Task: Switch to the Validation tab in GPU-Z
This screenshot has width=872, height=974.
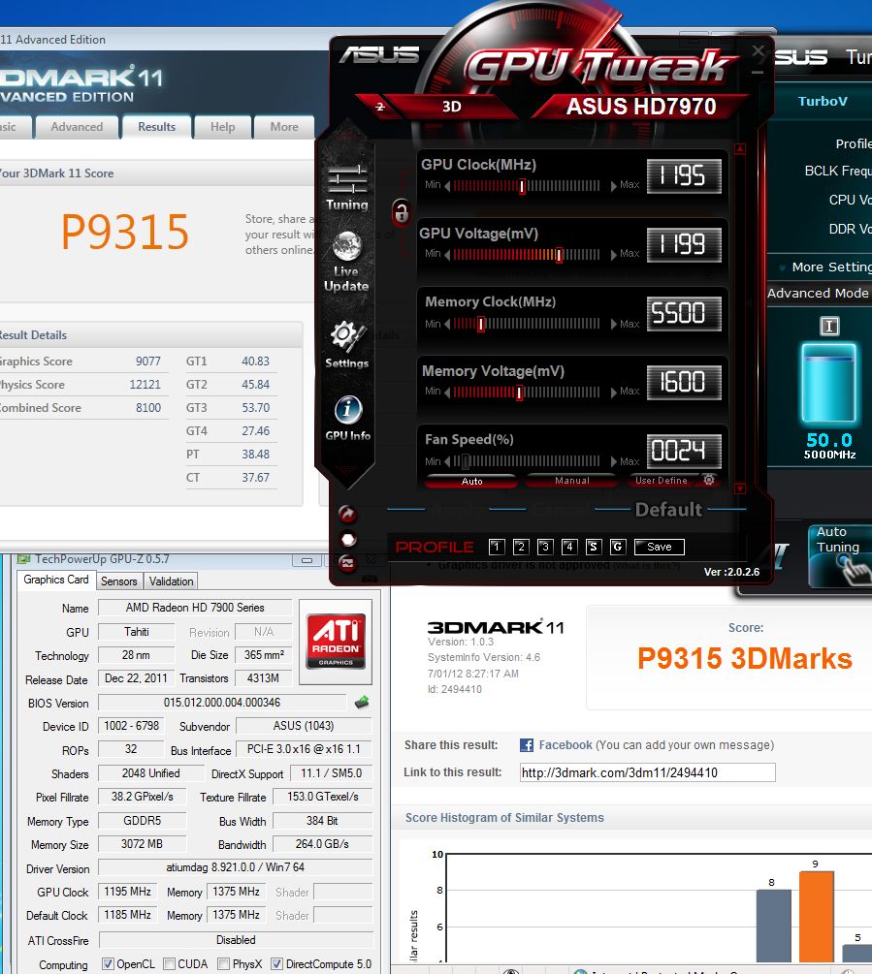Action: (x=171, y=581)
